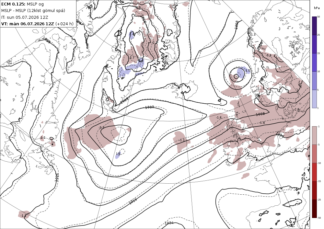Select the 5 to 10 hPa lavender swatch
Screen dimensions: 324x229
[x=314, y=81]
